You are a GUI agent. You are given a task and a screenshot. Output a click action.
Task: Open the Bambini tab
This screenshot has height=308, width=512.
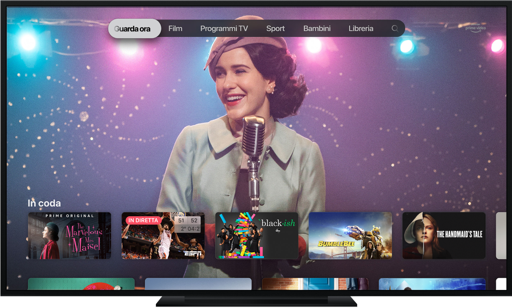[317, 29]
